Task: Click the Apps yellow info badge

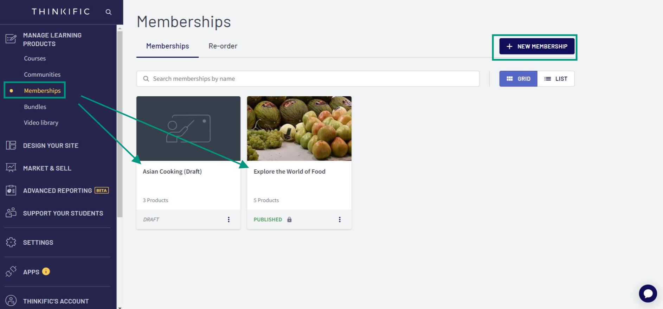Action: tap(46, 271)
